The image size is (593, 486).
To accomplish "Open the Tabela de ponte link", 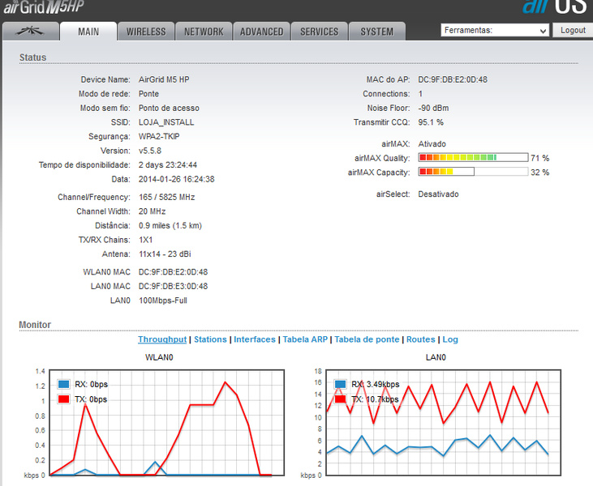I will pyautogui.click(x=367, y=339).
